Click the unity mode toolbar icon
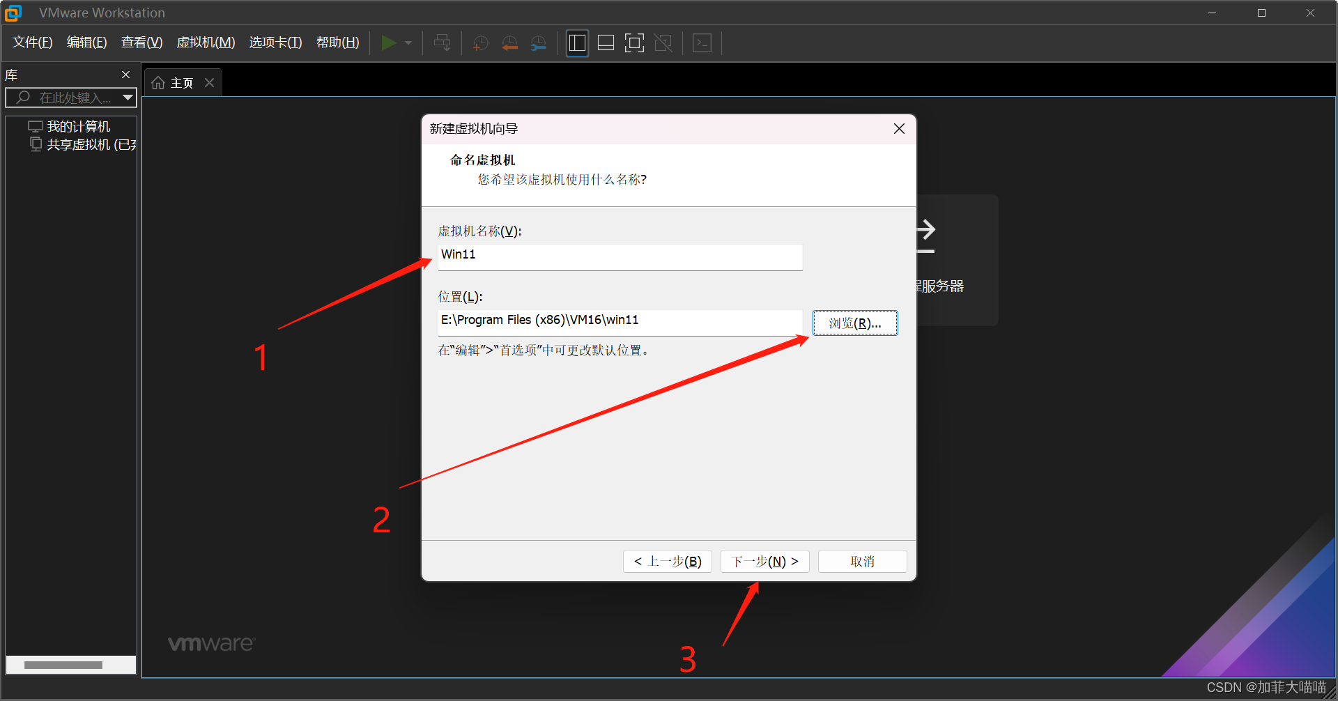The width and height of the screenshot is (1338, 701). tap(663, 43)
